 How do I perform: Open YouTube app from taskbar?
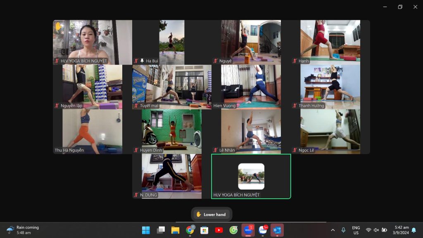219,230
